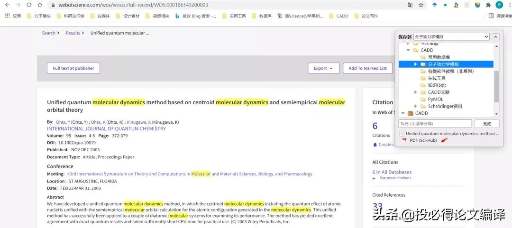
Task: Select the 常用数据库 collection
Action: (x=439, y=57)
